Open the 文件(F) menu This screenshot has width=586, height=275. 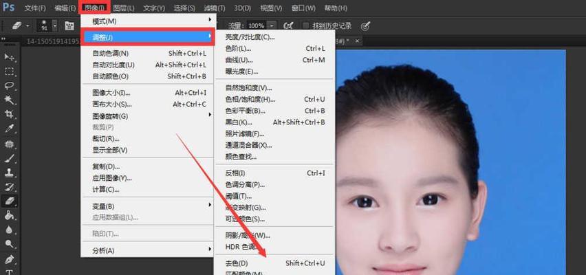click(35, 8)
